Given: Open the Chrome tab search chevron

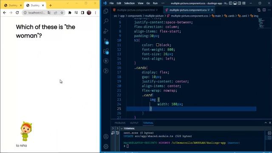Looking at the screenshot, I should [68, 3].
